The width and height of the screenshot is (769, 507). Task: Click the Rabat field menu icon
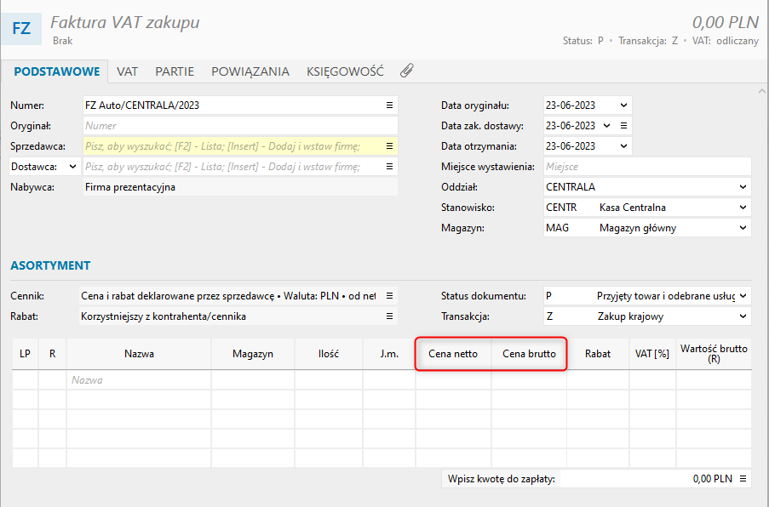pyautogui.click(x=389, y=316)
